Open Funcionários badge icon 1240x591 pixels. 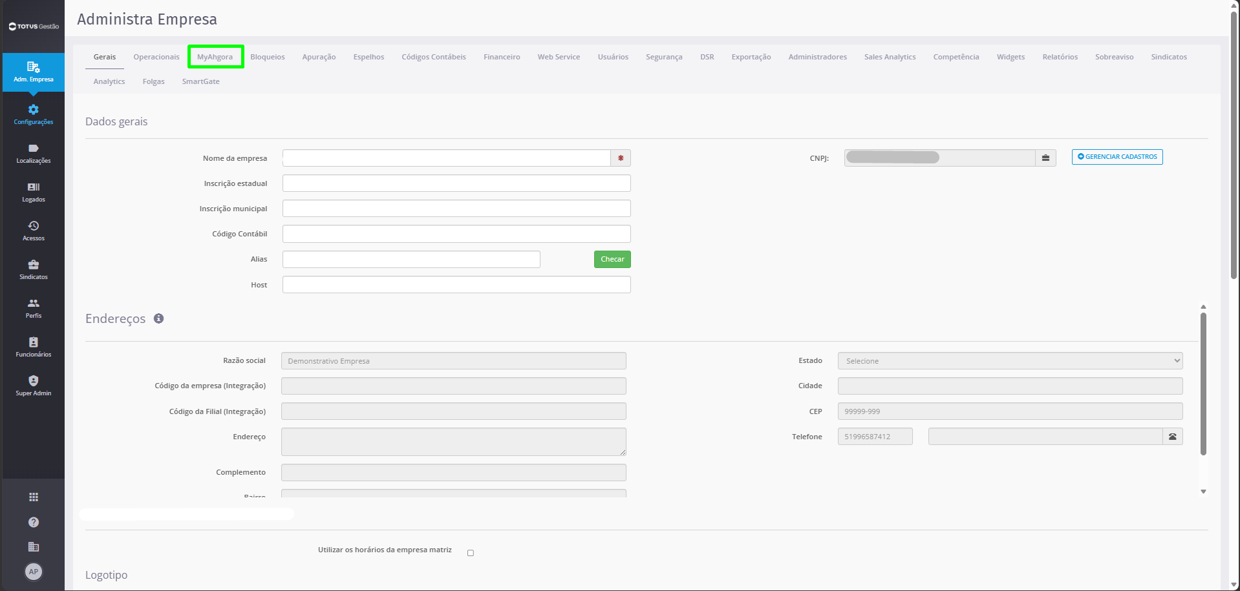pyautogui.click(x=34, y=342)
